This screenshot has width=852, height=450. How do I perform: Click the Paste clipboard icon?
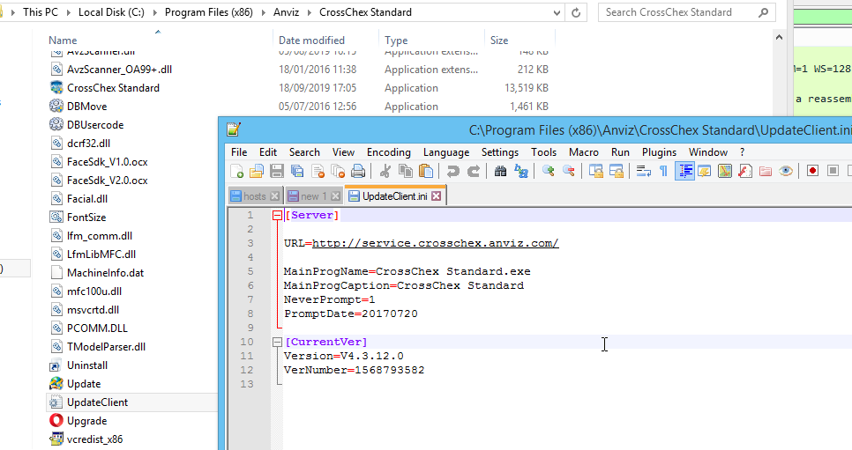426,172
